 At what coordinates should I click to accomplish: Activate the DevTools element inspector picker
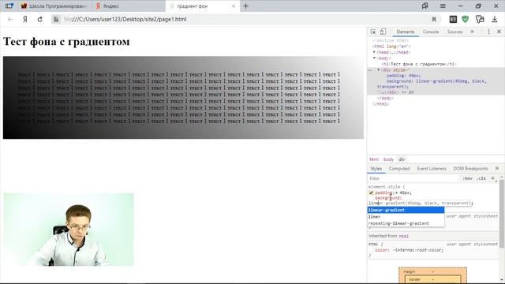click(373, 32)
